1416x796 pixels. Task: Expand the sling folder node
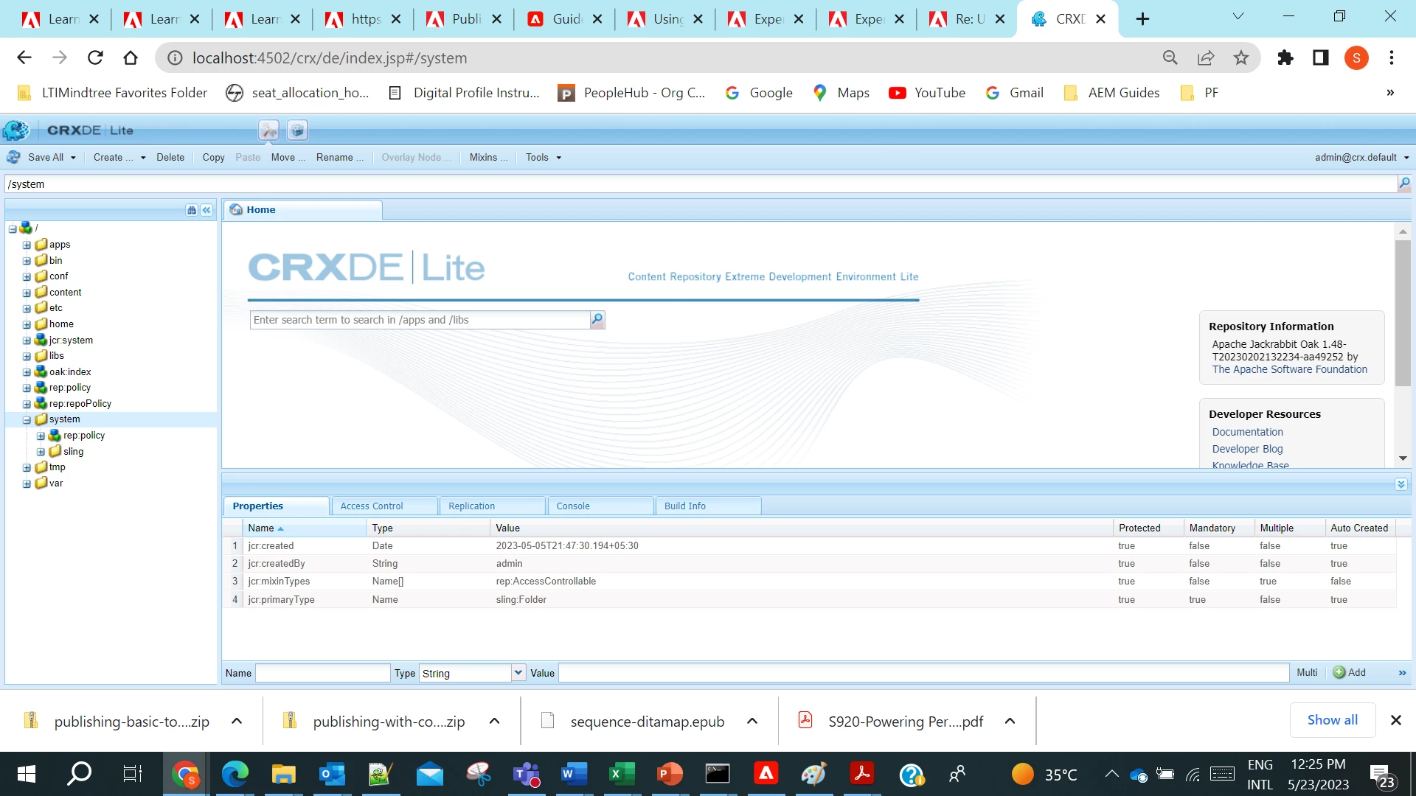(x=41, y=452)
